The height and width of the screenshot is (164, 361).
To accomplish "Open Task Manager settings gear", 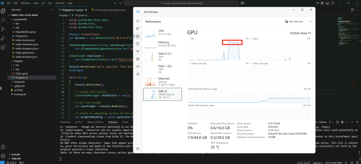I will point(138,149).
